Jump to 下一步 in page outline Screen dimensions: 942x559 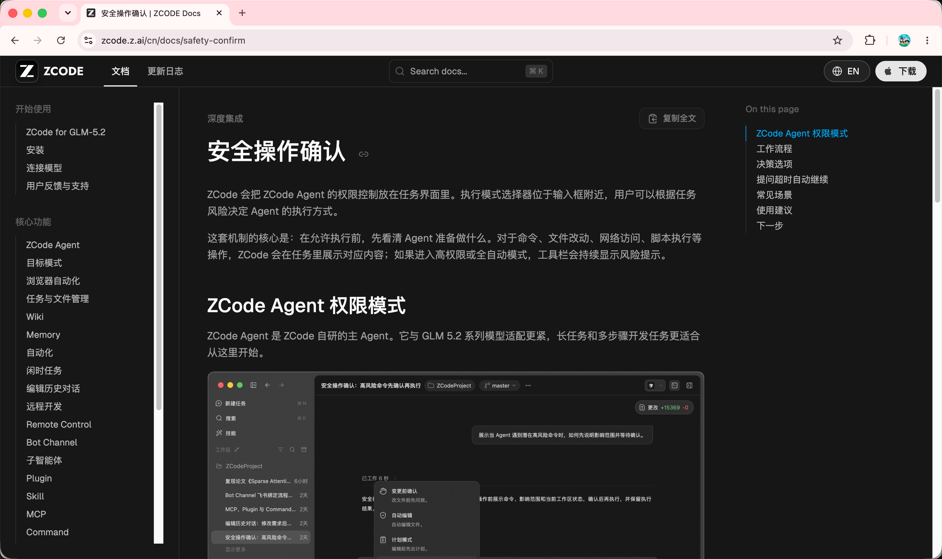pyautogui.click(x=770, y=226)
